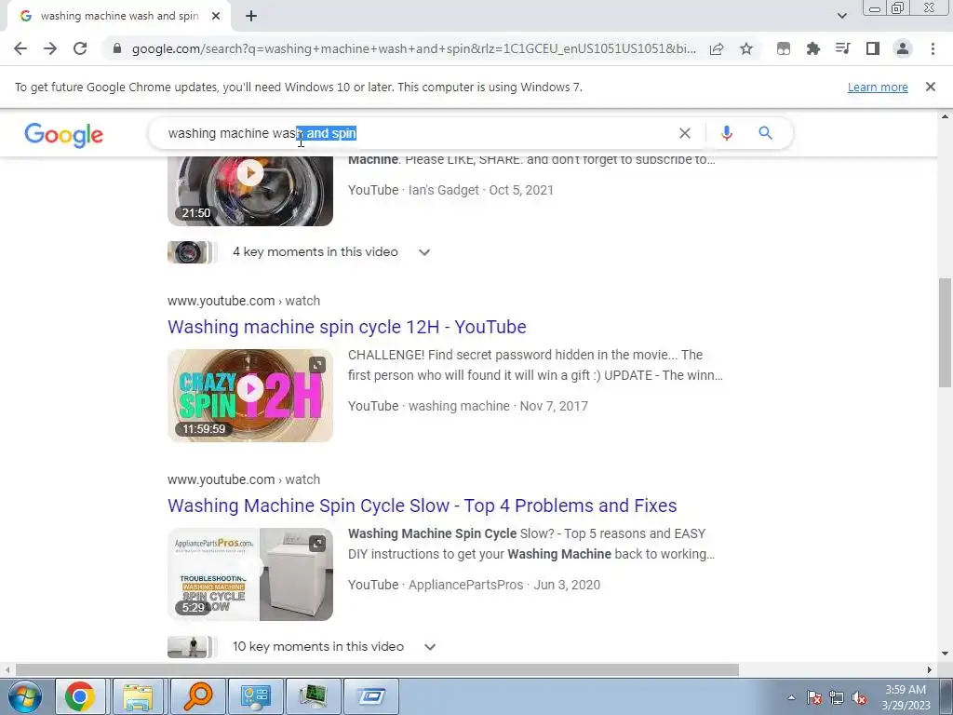Go forward in browser history
Viewport: 953px width, 715px height.
[x=50, y=48]
